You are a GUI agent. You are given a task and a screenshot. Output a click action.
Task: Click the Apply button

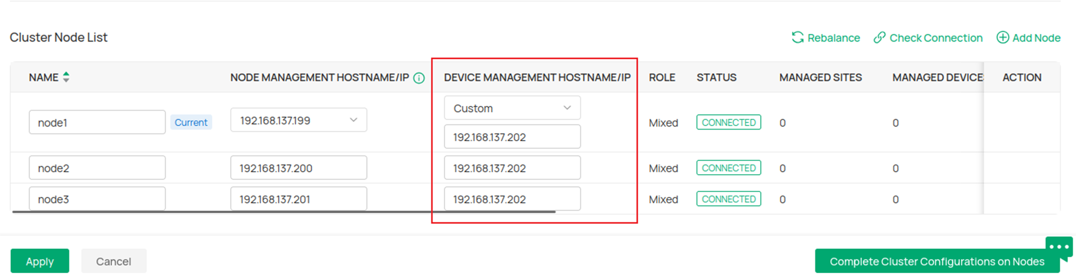(x=40, y=261)
